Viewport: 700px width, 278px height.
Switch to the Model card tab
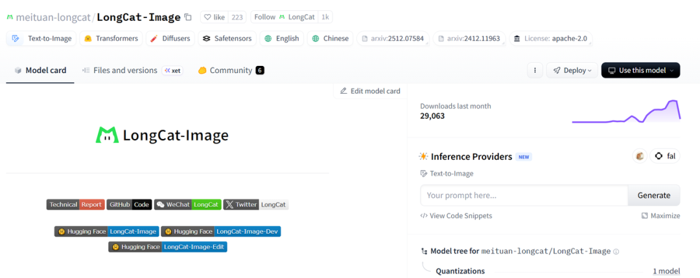point(40,70)
